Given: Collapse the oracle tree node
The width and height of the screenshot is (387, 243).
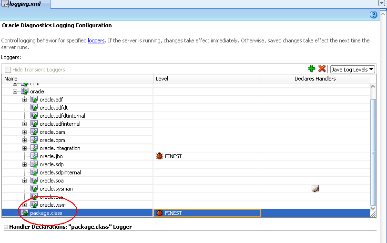Looking at the screenshot, I should 15,91.
